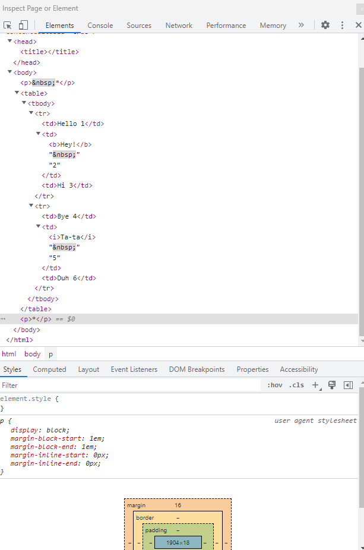Select the title element row
The height and width of the screenshot is (550, 364).
tap(49, 52)
